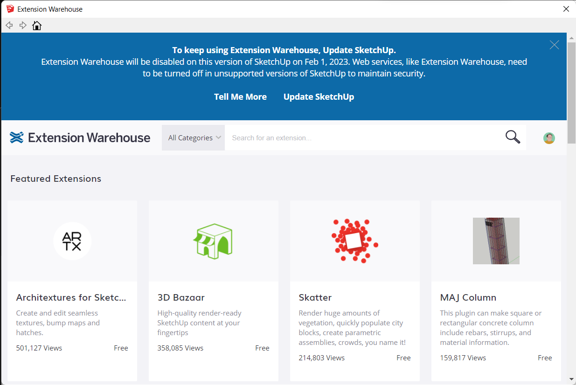Click the SketchUp title bar icon
Viewport: 576px width, 385px height.
[10, 9]
